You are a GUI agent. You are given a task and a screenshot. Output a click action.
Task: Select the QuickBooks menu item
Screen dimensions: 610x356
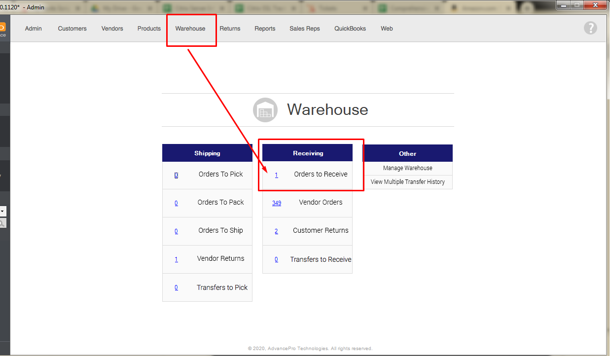click(x=350, y=29)
